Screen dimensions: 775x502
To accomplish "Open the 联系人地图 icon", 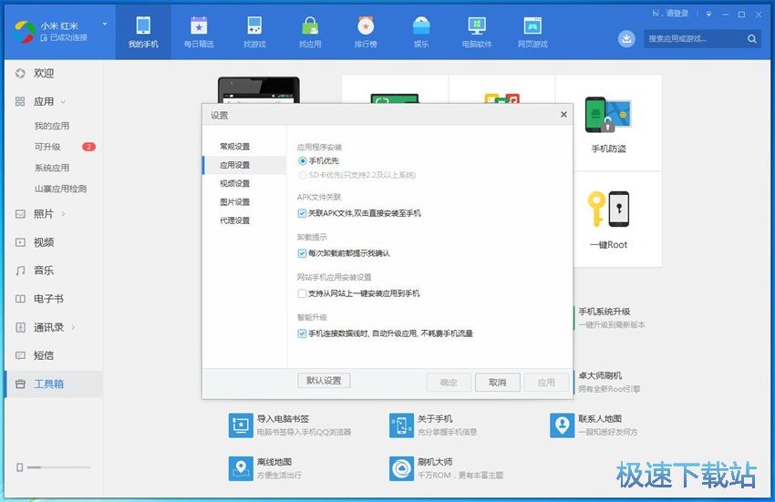I will [562, 425].
